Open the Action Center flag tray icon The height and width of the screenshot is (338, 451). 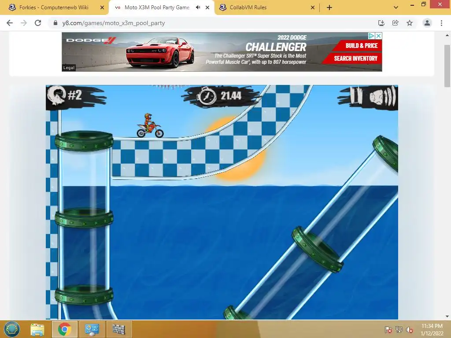coord(388,330)
